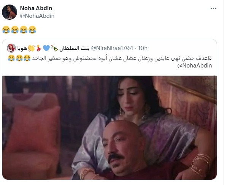Click the first laughing emoji in the tweet
Image resolution: width=230 pixels, height=185 pixels.
6,30
